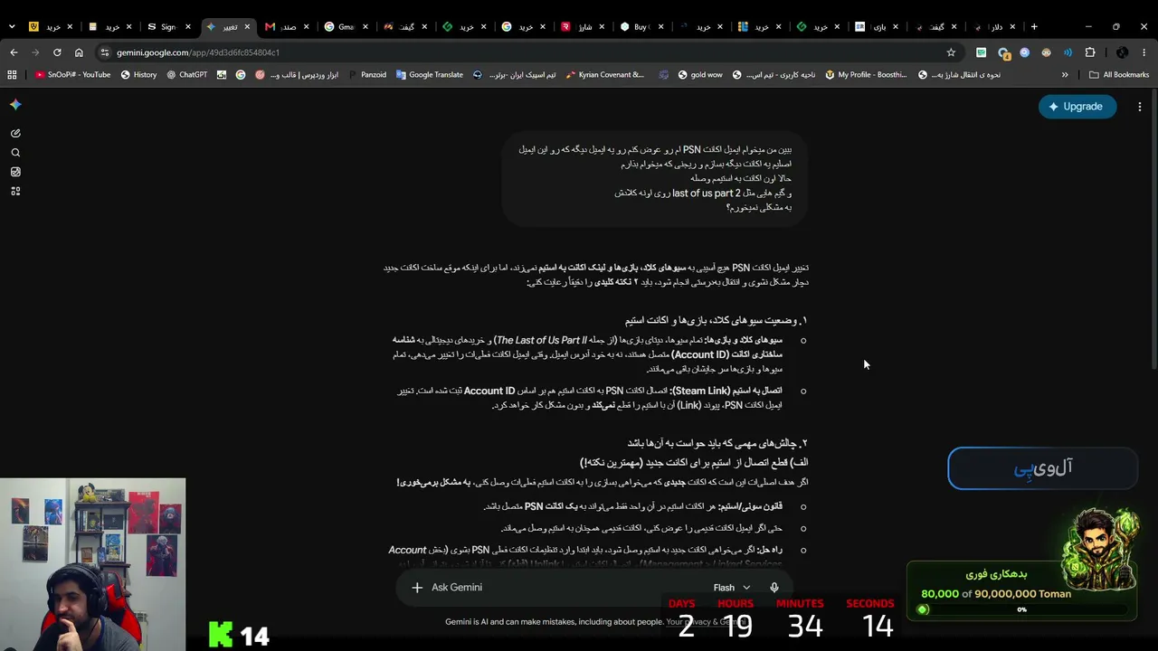View site information icon in address bar
The image size is (1158, 651).
[x=105, y=52]
